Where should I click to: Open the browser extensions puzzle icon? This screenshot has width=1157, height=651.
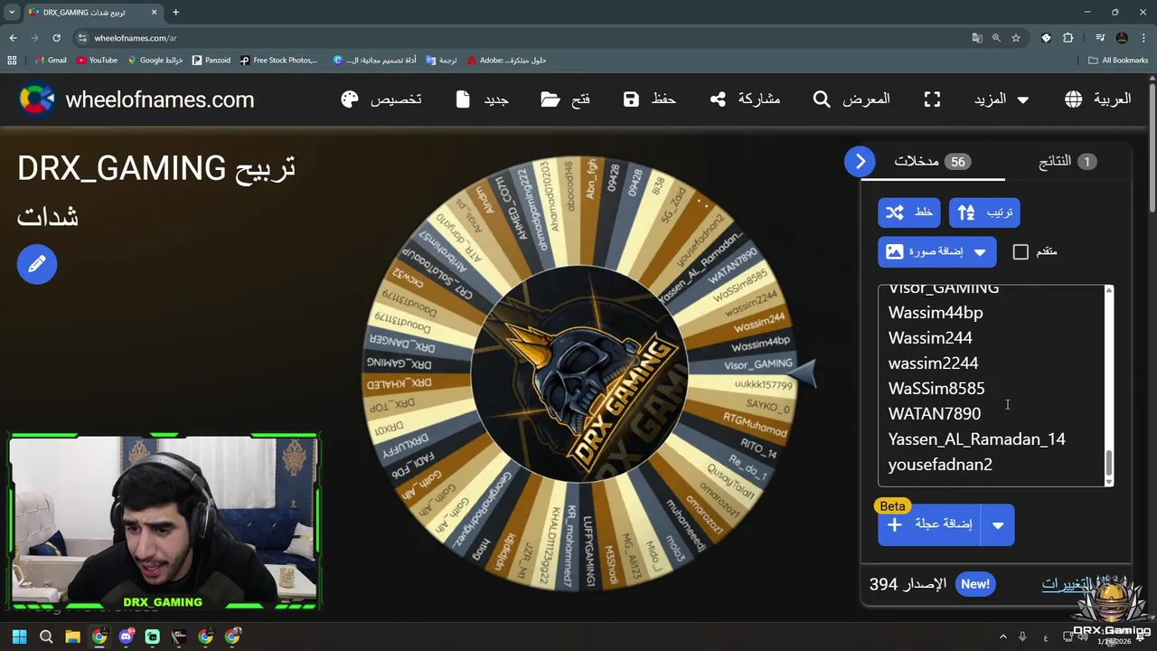point(1068,38)
